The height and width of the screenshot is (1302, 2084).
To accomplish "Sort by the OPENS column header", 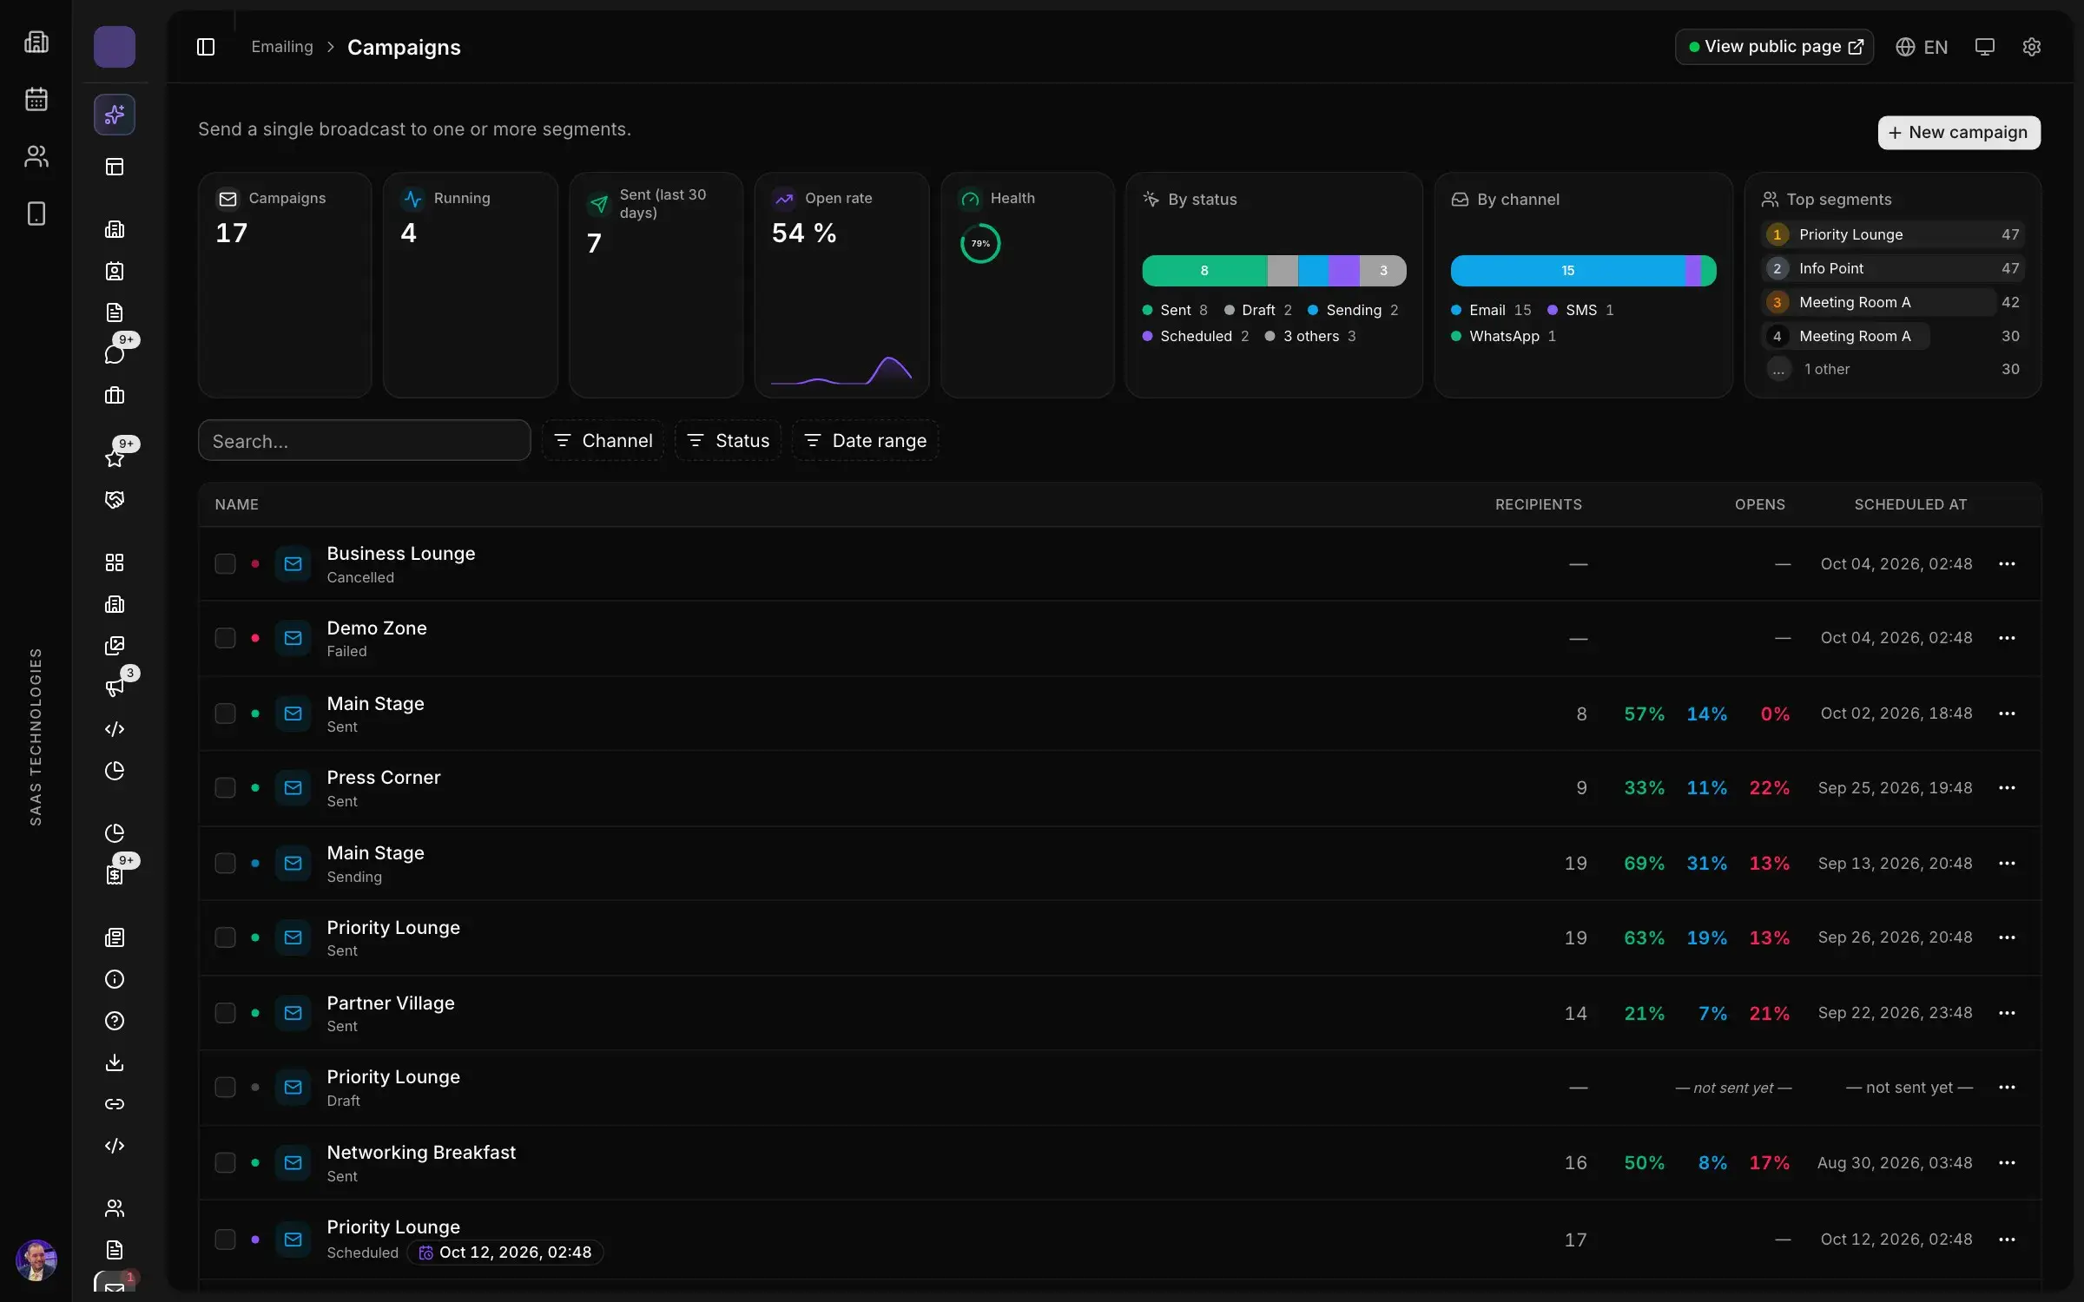I will (x=1759, y=504).
